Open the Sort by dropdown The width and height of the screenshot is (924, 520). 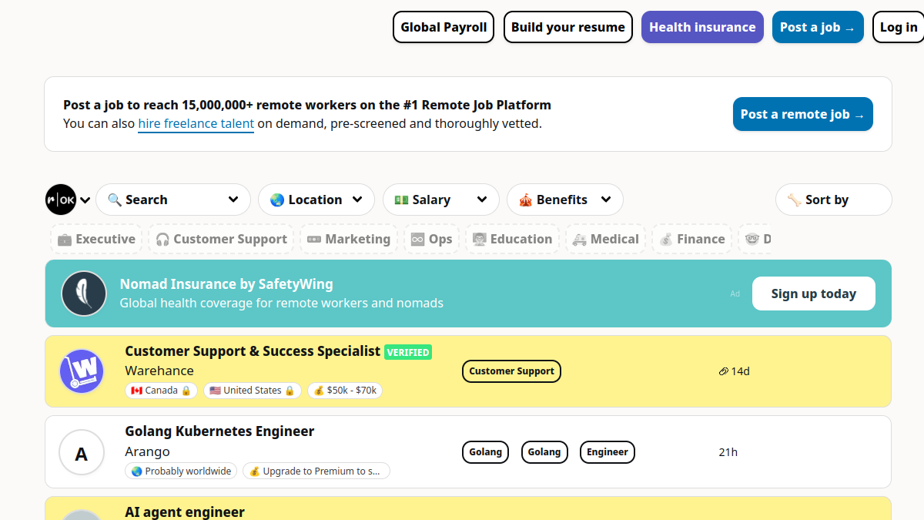pyautogui.click(x=834, y=200)
